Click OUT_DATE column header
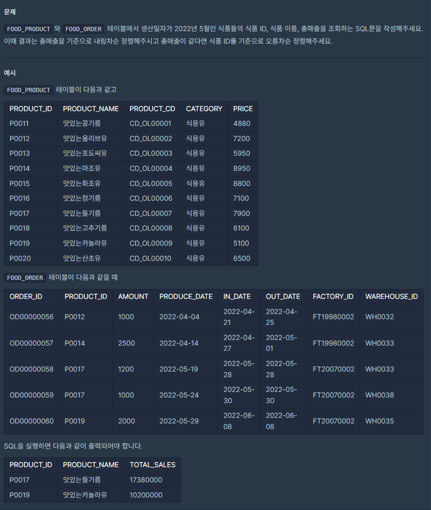 point(283,297)
